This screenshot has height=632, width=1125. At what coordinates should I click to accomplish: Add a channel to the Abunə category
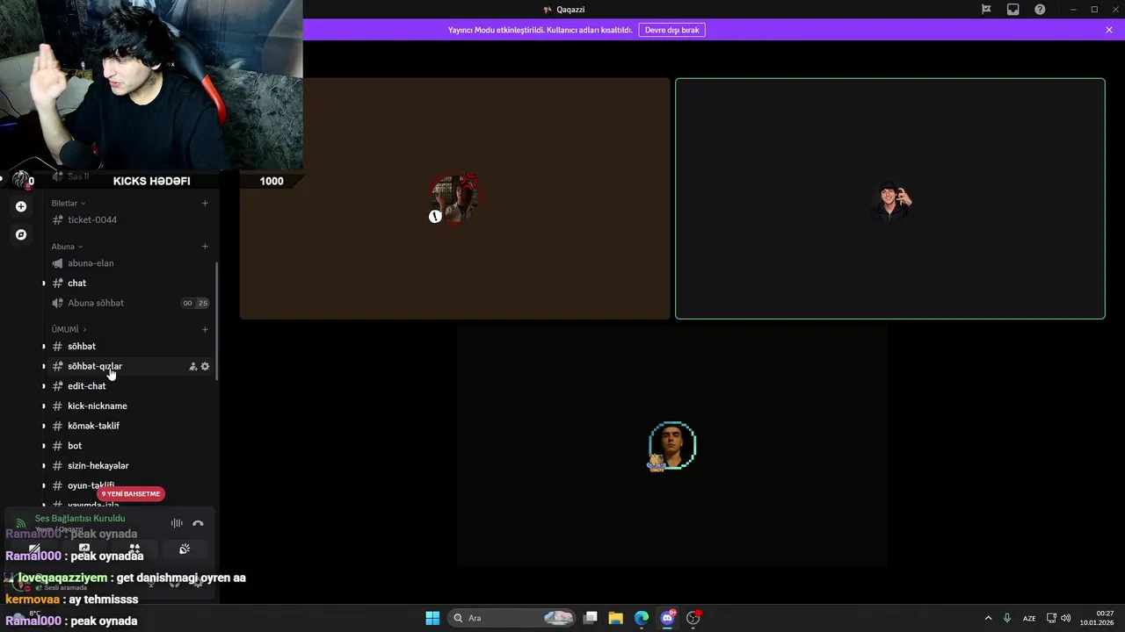(205, 247)
